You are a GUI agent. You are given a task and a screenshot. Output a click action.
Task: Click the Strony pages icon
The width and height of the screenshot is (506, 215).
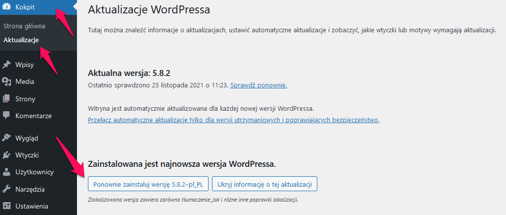pos(6,99)
